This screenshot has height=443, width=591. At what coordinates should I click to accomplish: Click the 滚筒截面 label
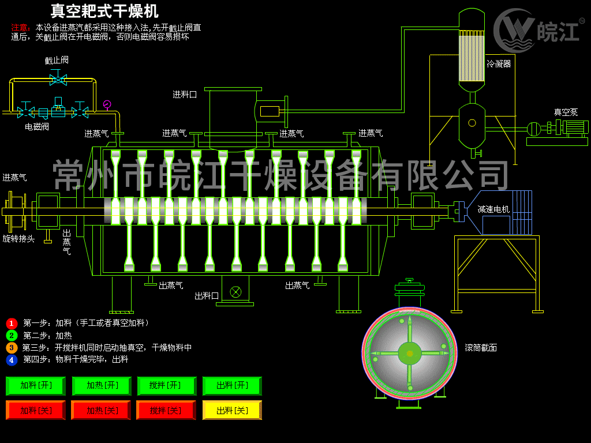pyautogui.click(x=481, y=348)
